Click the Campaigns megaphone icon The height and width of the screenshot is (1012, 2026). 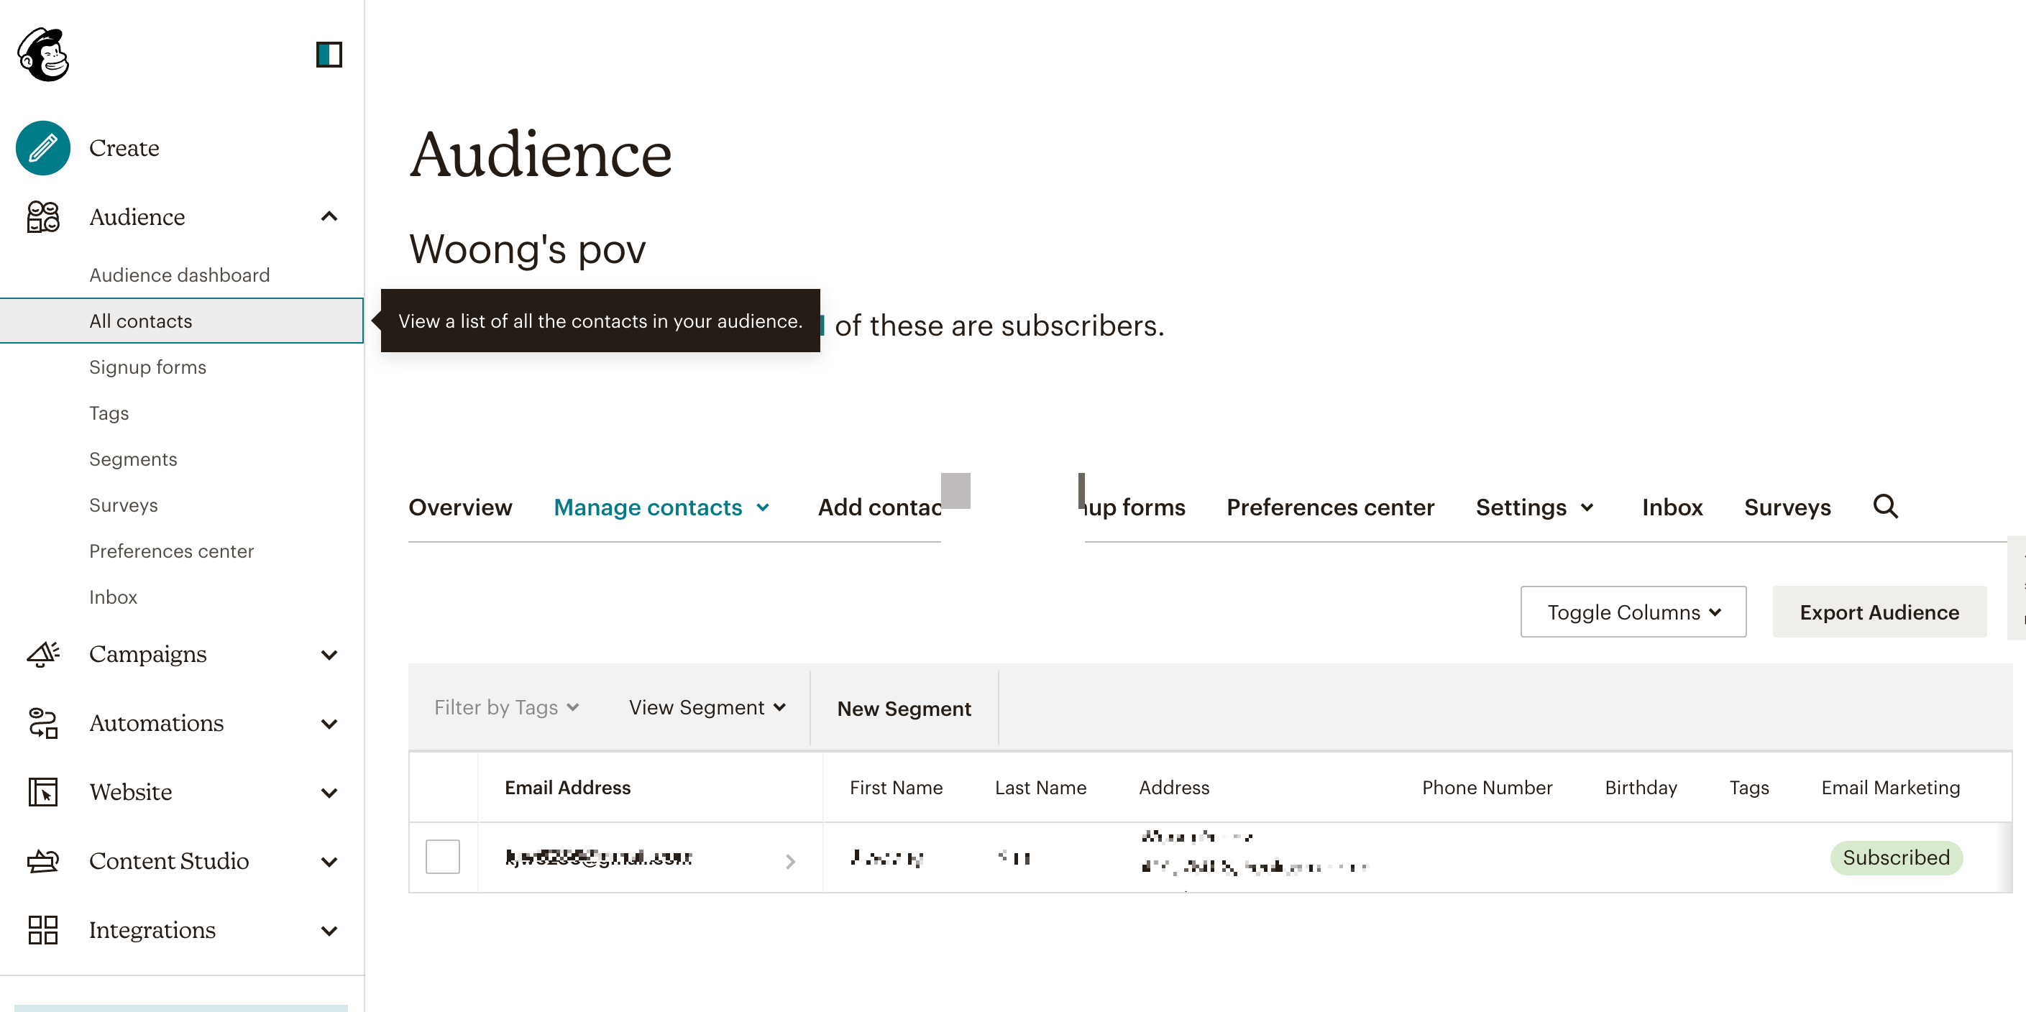(43, 653)
